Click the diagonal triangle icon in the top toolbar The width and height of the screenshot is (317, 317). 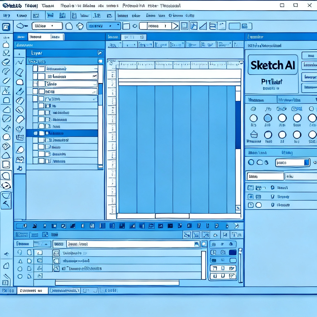(203, 26)
